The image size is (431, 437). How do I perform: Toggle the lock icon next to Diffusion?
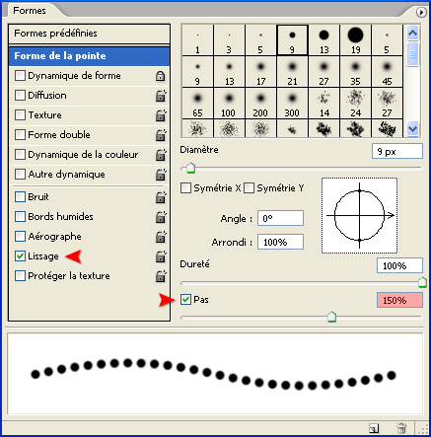click(161, 96)
